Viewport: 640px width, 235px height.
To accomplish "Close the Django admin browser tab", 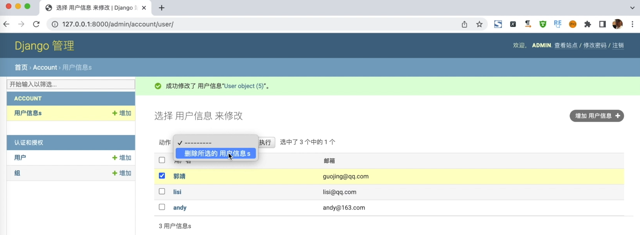I will 144,8.
